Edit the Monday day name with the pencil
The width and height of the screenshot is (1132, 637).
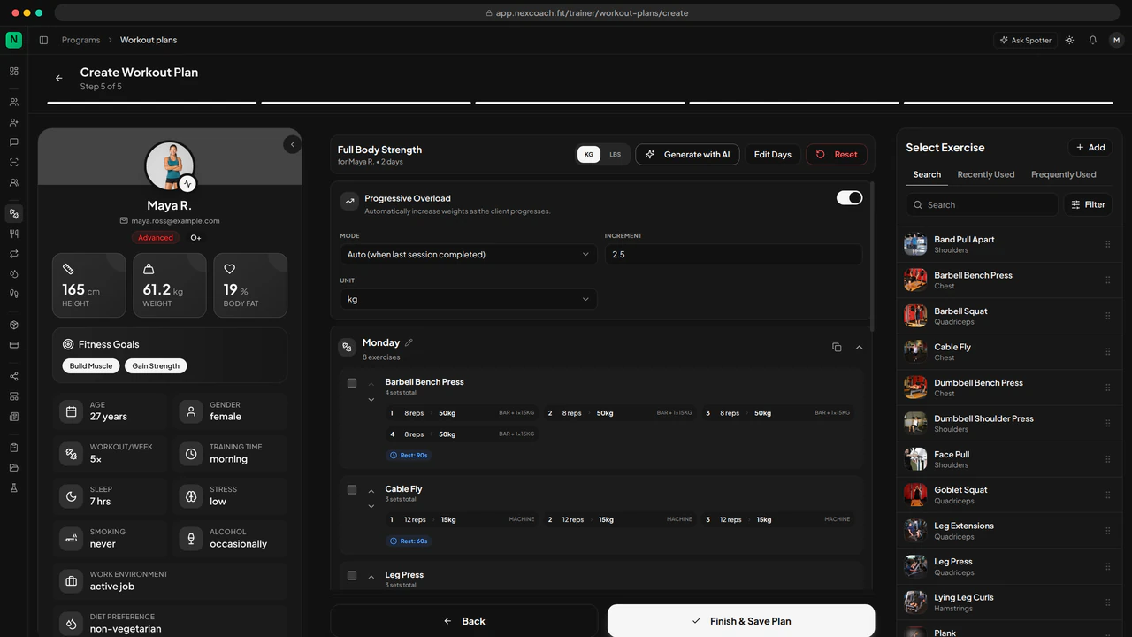pyautogui.click(x=409, y=342)
